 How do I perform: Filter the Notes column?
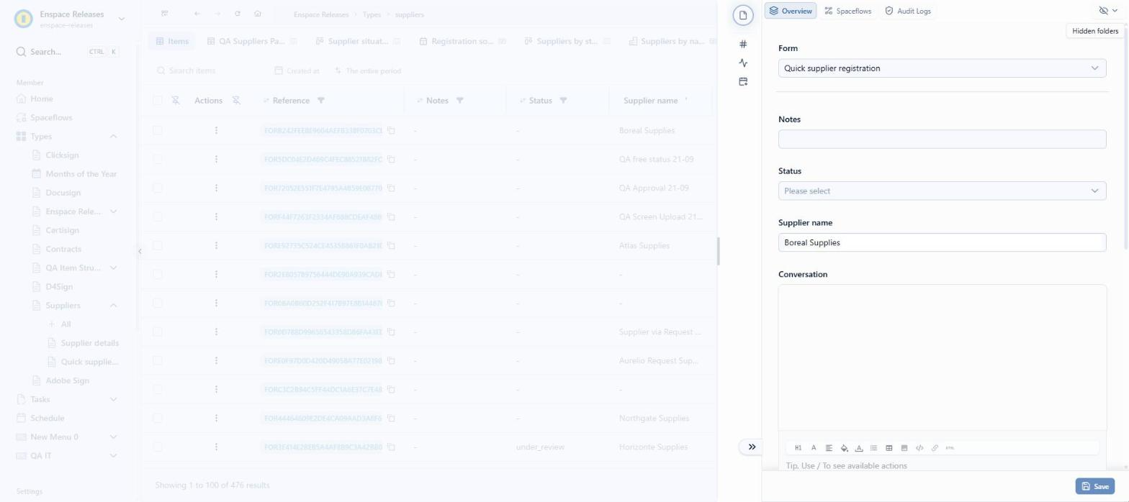click(459, 101)
